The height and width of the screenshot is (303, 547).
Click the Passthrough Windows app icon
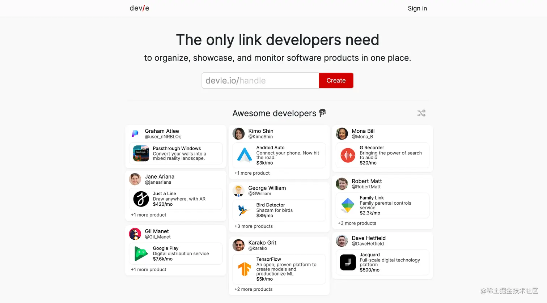pyautogui.click(x=141, y=153)
